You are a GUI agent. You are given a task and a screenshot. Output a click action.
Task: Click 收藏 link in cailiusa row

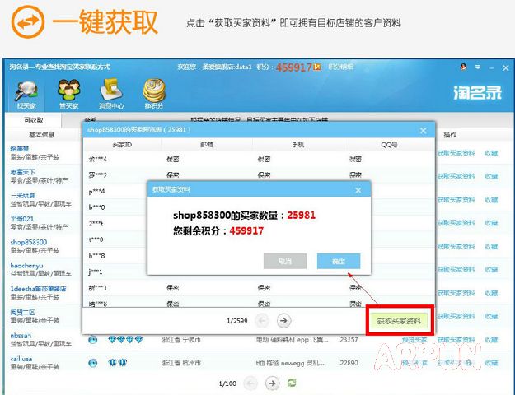[491, 363]
